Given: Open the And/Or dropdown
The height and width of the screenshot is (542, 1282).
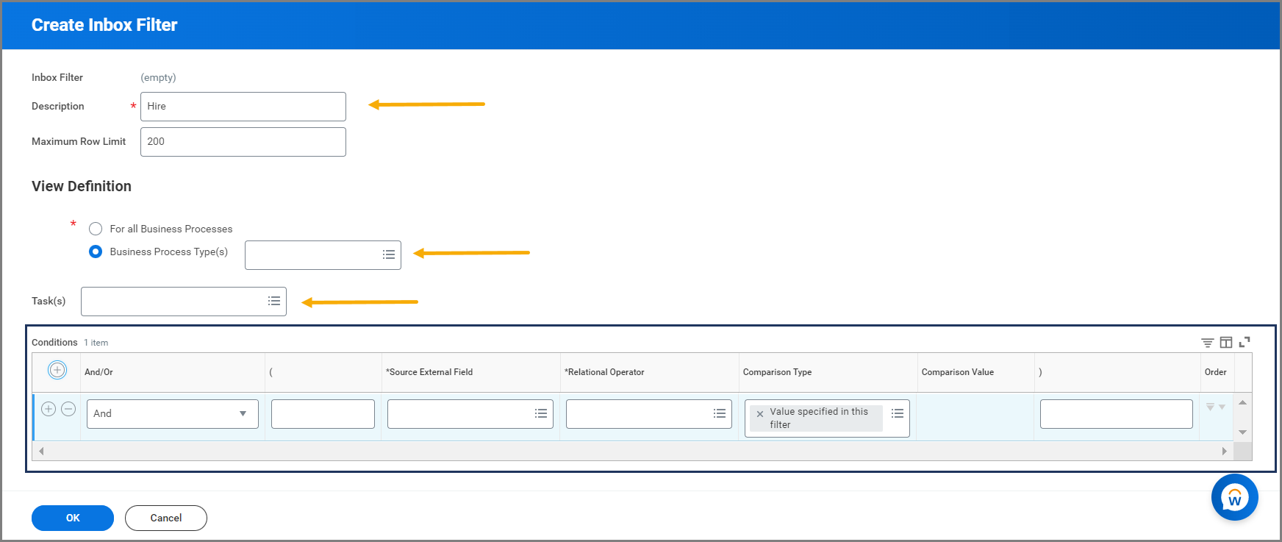Looking at the screenshot, I should tap(172, 413).
